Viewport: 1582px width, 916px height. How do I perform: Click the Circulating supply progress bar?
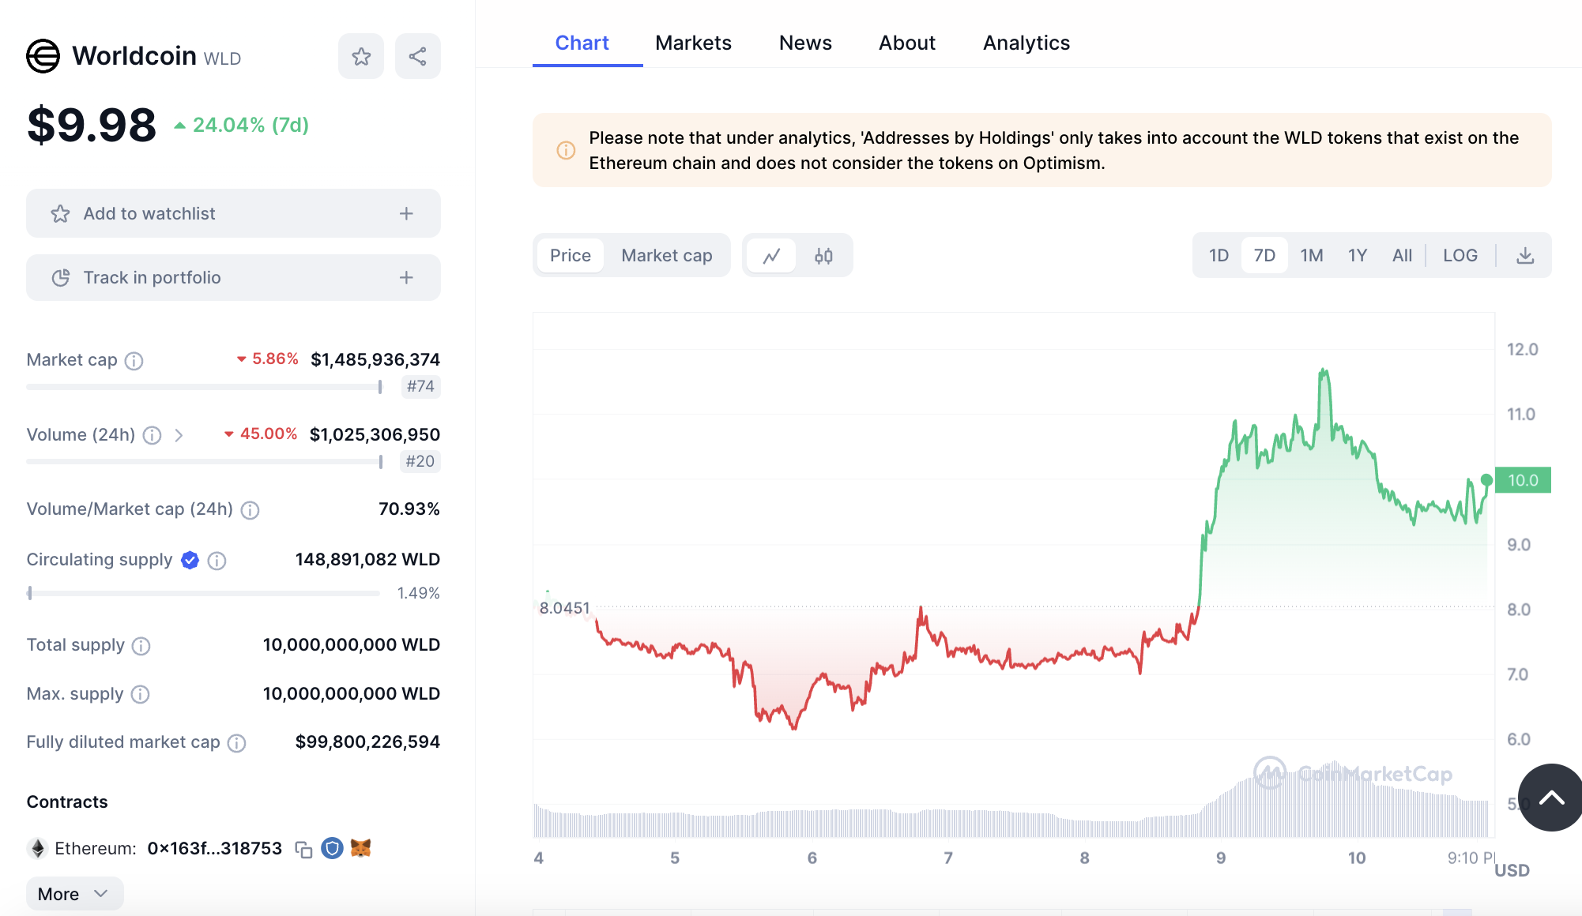click(x=203, y=593)
